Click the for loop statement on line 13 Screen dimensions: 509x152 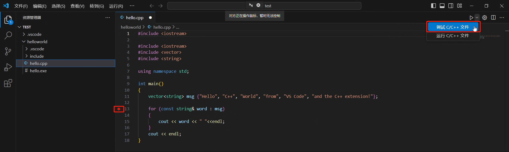click(186, 109)
